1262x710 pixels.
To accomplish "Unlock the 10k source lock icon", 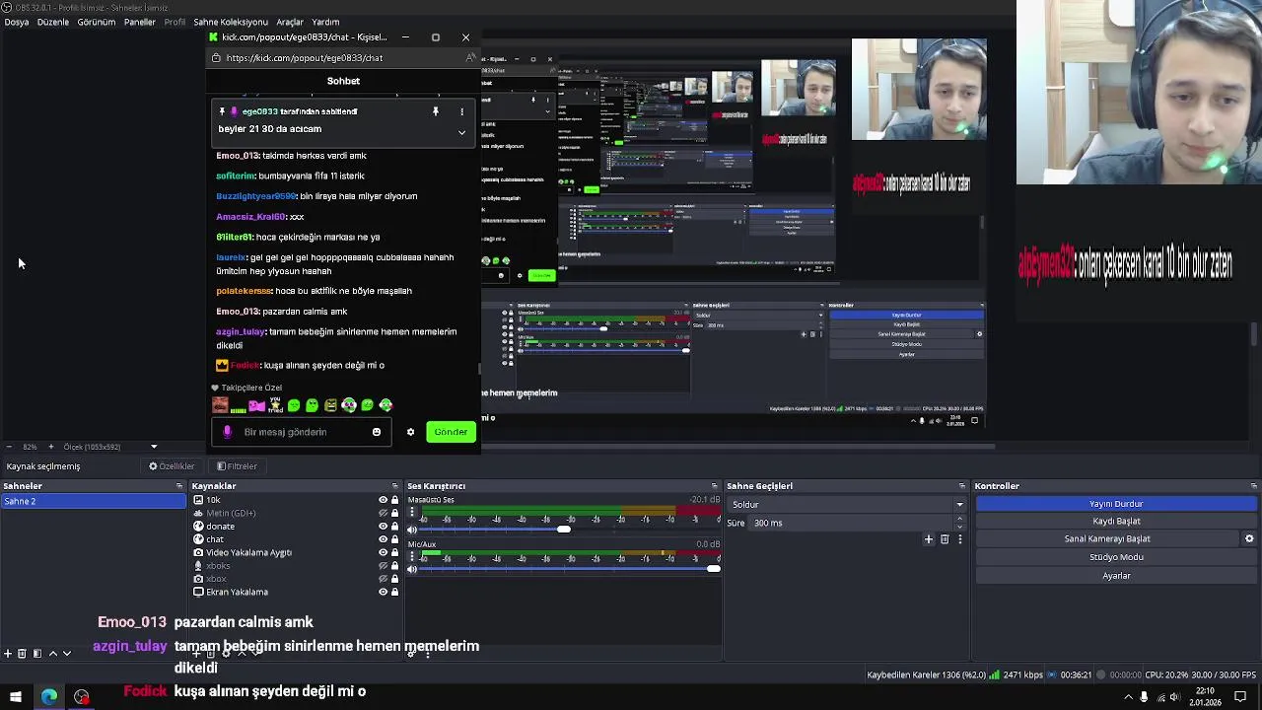I will tap(395, 500).
